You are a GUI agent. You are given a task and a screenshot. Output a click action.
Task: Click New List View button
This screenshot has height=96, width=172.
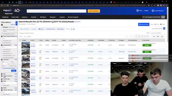click(x=144, y=24)
